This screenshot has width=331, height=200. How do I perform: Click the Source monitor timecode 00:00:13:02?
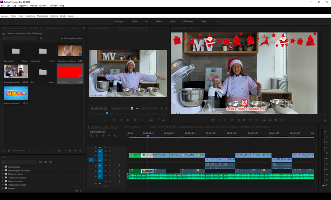point(99,108)
